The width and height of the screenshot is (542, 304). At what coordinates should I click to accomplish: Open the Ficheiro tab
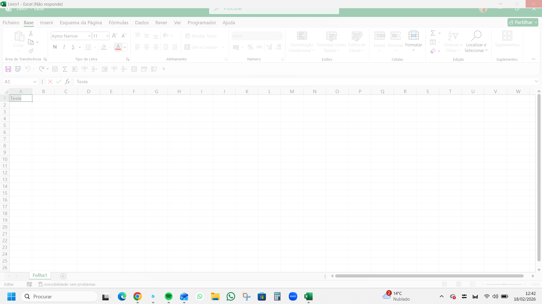(x=11, y=23)
